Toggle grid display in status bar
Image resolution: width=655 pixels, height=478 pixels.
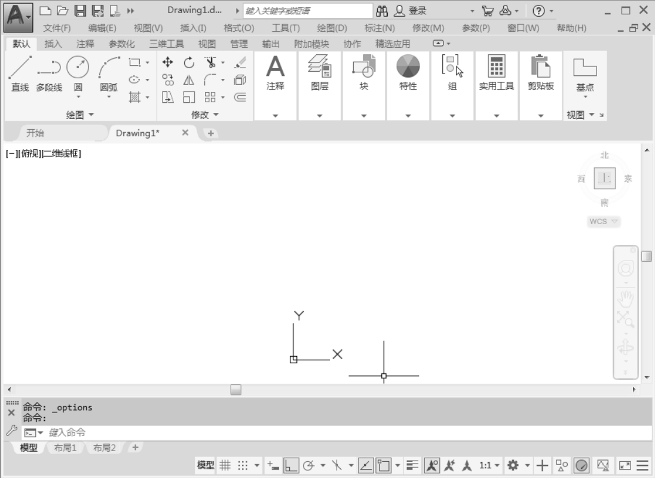click(225, 465)
